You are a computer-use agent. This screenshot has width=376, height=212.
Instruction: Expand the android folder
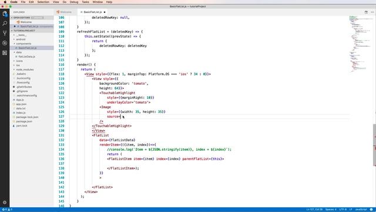[21, 39]
